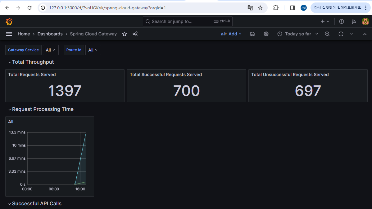Viewport: 372px width, 209px height.
Task: Navigate to Dashboards breadcrumb
Action: (50, 34)
